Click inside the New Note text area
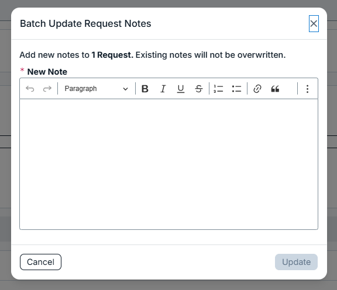The width and height of the screenshot is (337, 290). 168,164
